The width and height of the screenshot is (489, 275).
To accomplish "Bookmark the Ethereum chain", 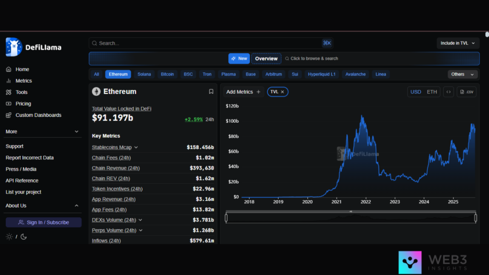I will pos(211,92).
